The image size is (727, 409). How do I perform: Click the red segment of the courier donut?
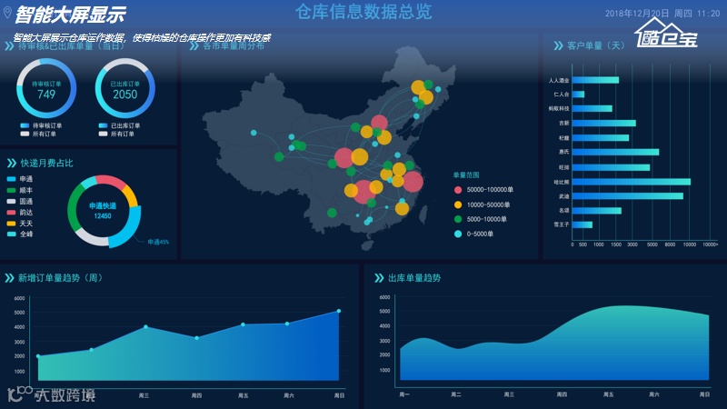tap(111, 181)
